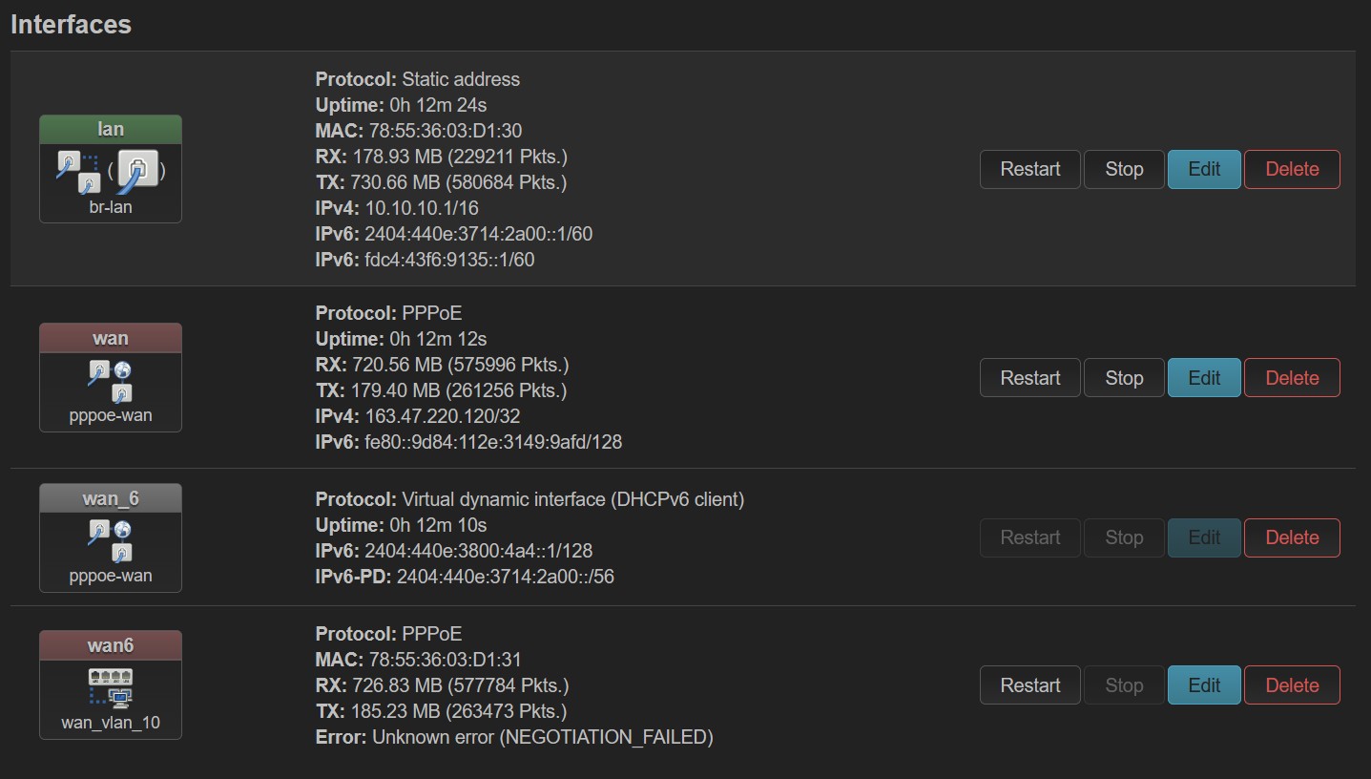Image resolution: width=1371 pixels, height=779 pixels.
Task: Click the pppoe-wan icon under wan_6
Action: (x=111, y=540)
